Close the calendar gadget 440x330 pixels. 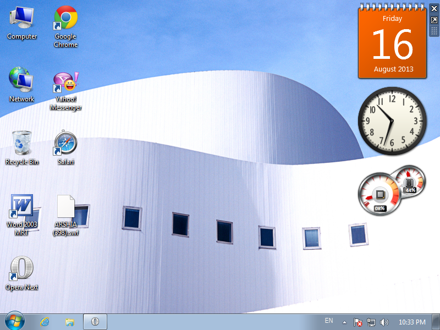[434, 9]
